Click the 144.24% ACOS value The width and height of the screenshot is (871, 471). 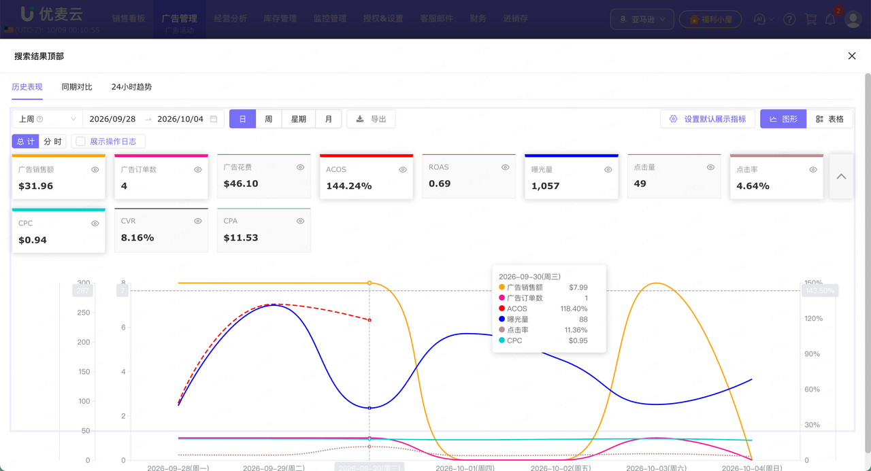click(x=349, y=186)
